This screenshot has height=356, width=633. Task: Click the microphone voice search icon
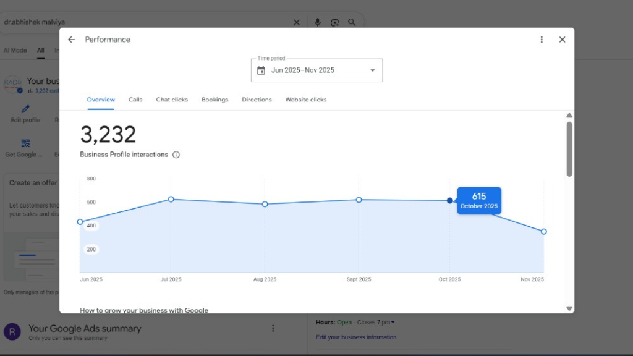[318, 22]
